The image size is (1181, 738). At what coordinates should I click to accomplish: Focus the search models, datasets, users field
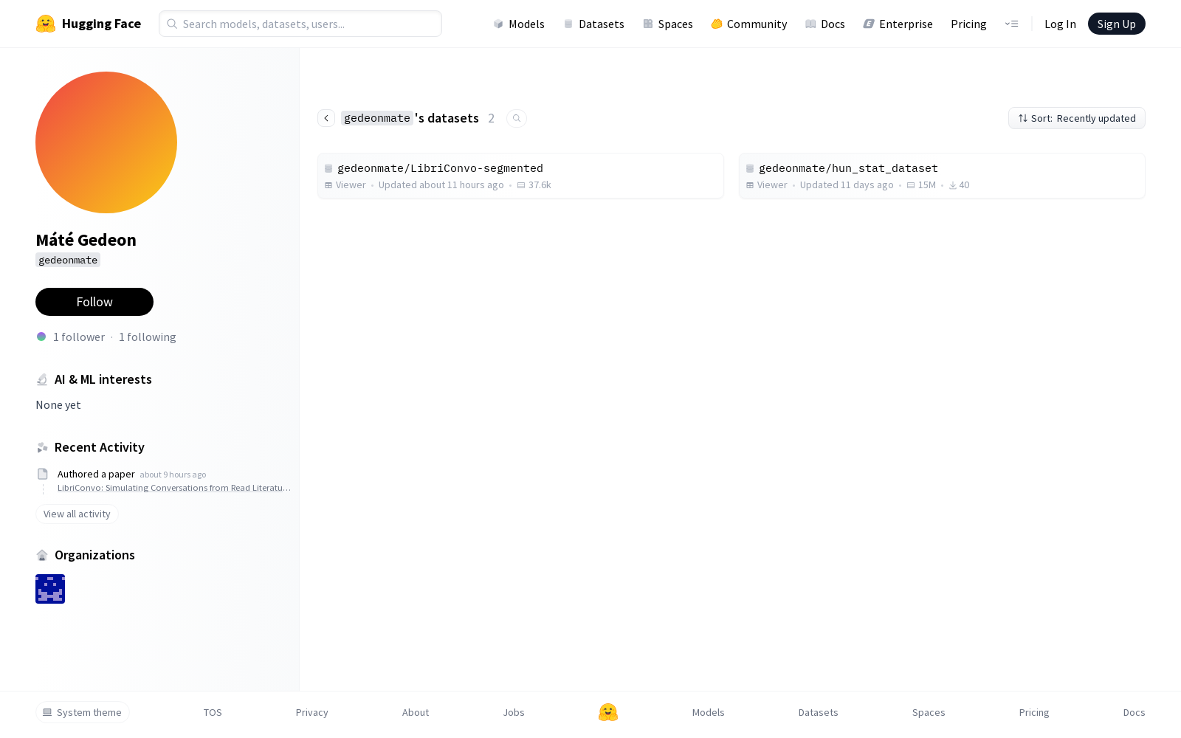click(x=300, y=24)
